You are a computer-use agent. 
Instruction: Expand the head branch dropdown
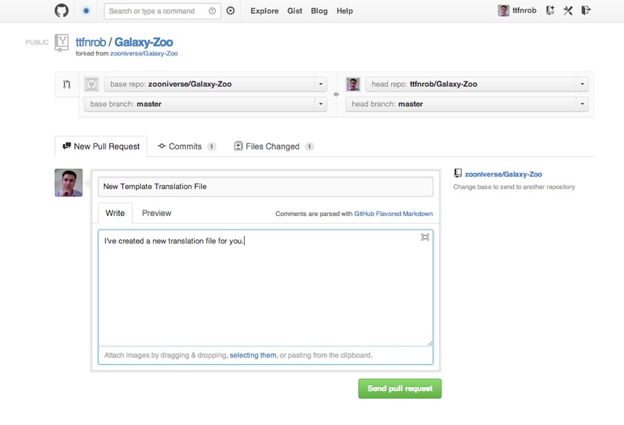pyautogui.click(x=581, y=104)
